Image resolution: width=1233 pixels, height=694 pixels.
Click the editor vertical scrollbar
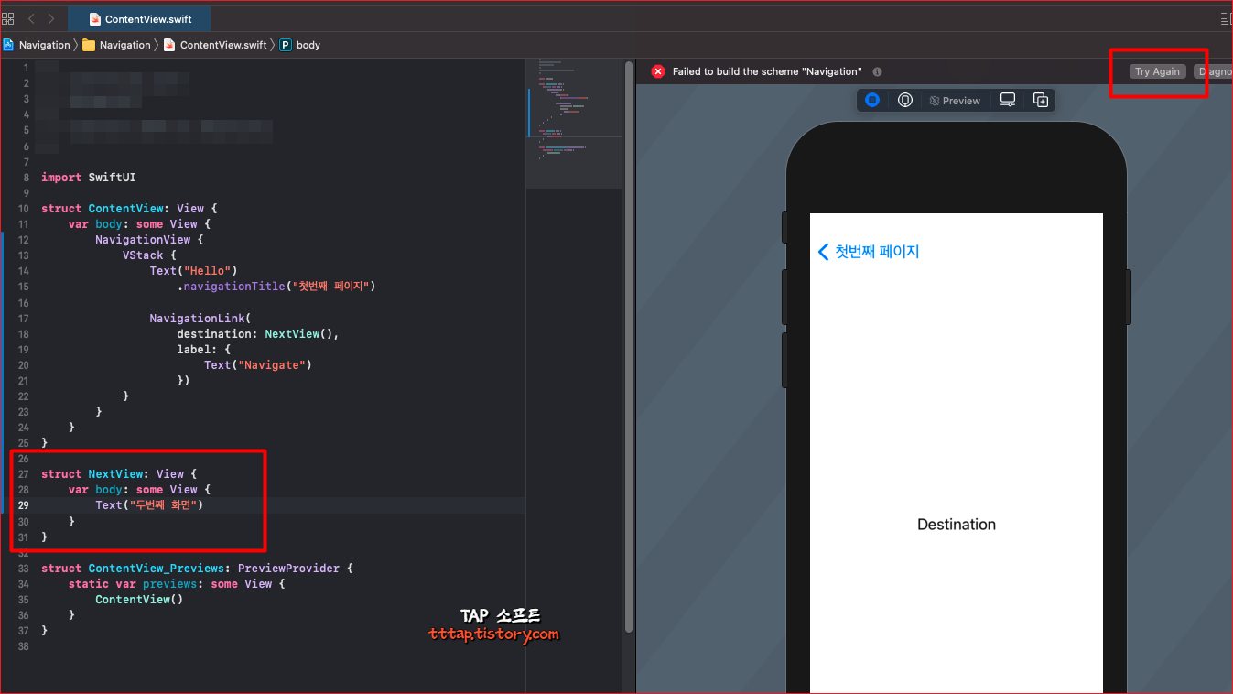pyautogui.click(x=628, y=348)
